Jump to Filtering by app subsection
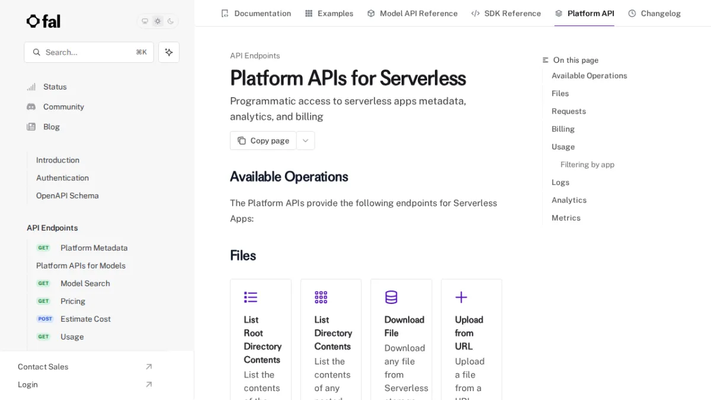This screenshot has width=711, height=400. click(x=587, y=165)
